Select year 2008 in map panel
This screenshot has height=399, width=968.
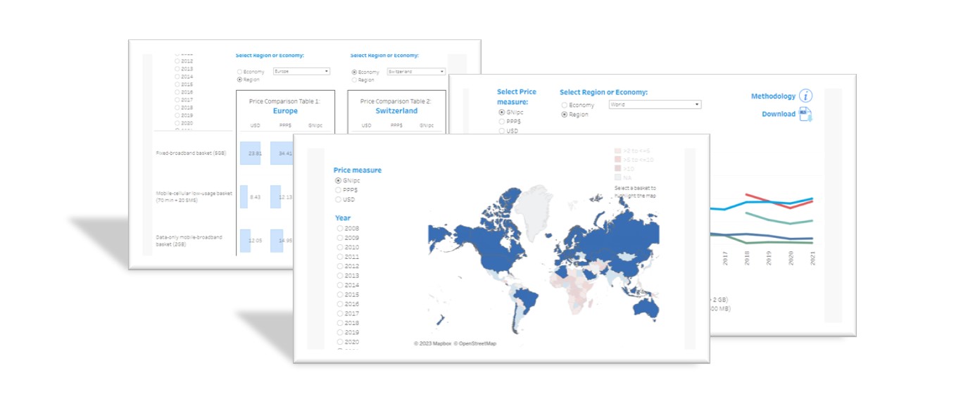point(340,229)
